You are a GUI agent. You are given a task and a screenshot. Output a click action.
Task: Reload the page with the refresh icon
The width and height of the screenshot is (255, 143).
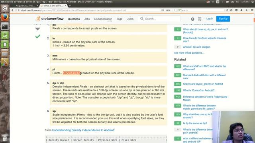pyautogui.click(x=175, y=10)
